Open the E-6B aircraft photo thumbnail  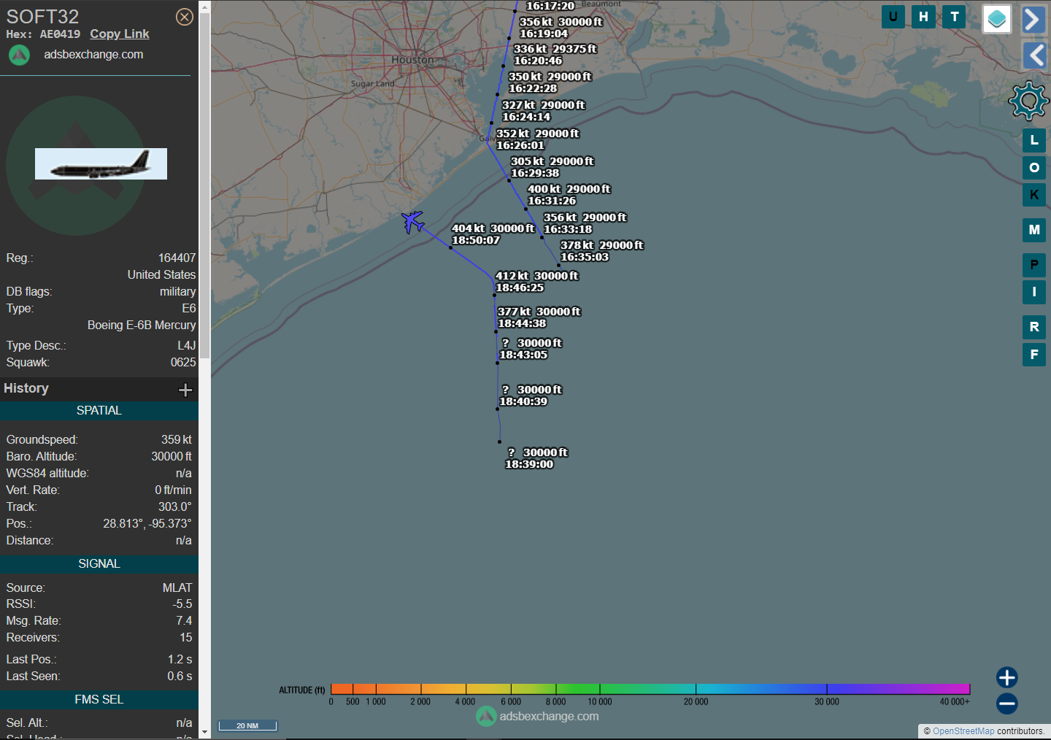[x=101, y=163]
